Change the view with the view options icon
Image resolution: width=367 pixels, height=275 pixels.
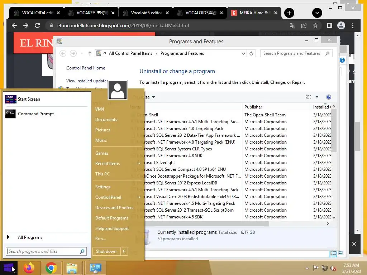click(x=309, y=97)
